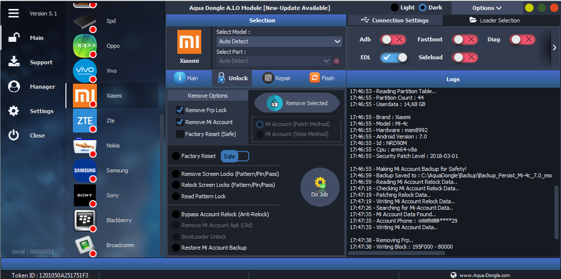Toggle the EDL connection switch
This screenshot has width=561, height=279.
(x=394, y=57)
